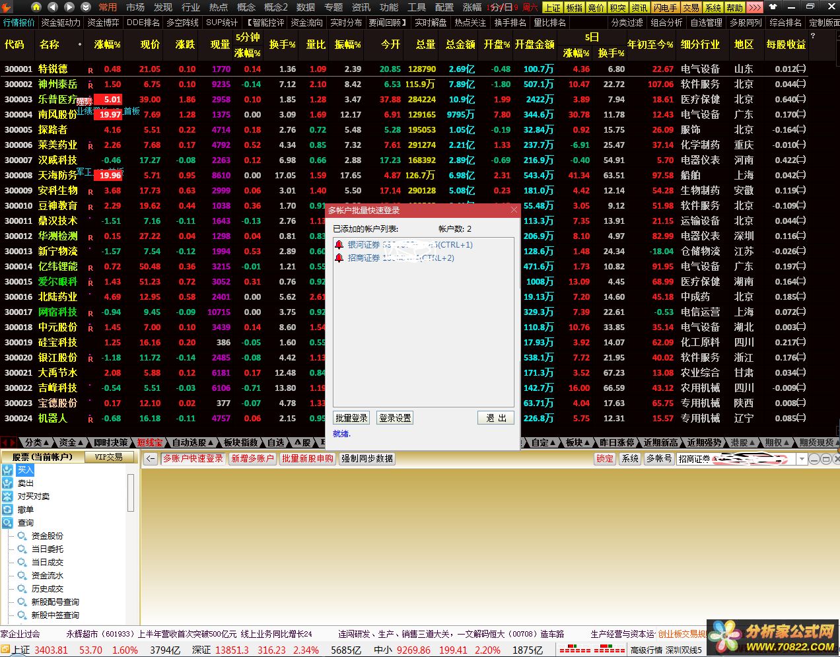Screen dimensions: 840x657
Task: Expand the 自定▲ bottom tab menu
Action: point(544,442)
